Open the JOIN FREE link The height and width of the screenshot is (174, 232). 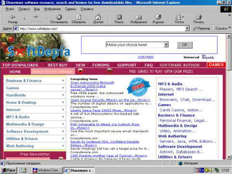(x=146, y=57)
